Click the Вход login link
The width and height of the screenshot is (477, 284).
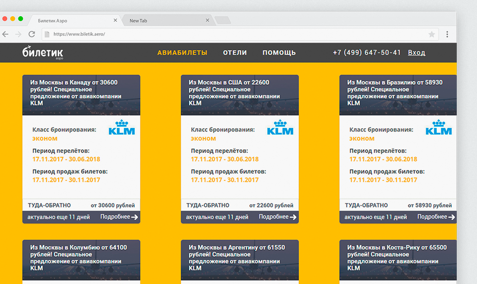coord(417,52)
